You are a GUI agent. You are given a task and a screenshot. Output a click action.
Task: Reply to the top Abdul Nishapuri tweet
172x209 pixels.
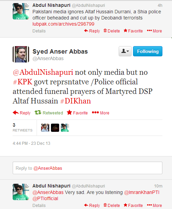tap(92, 31)
